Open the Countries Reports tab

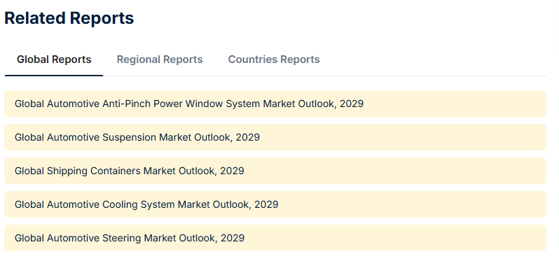(274, 59)
